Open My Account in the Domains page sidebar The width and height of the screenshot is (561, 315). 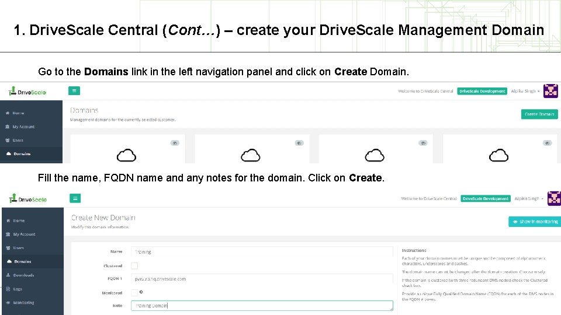pos(23,127)
